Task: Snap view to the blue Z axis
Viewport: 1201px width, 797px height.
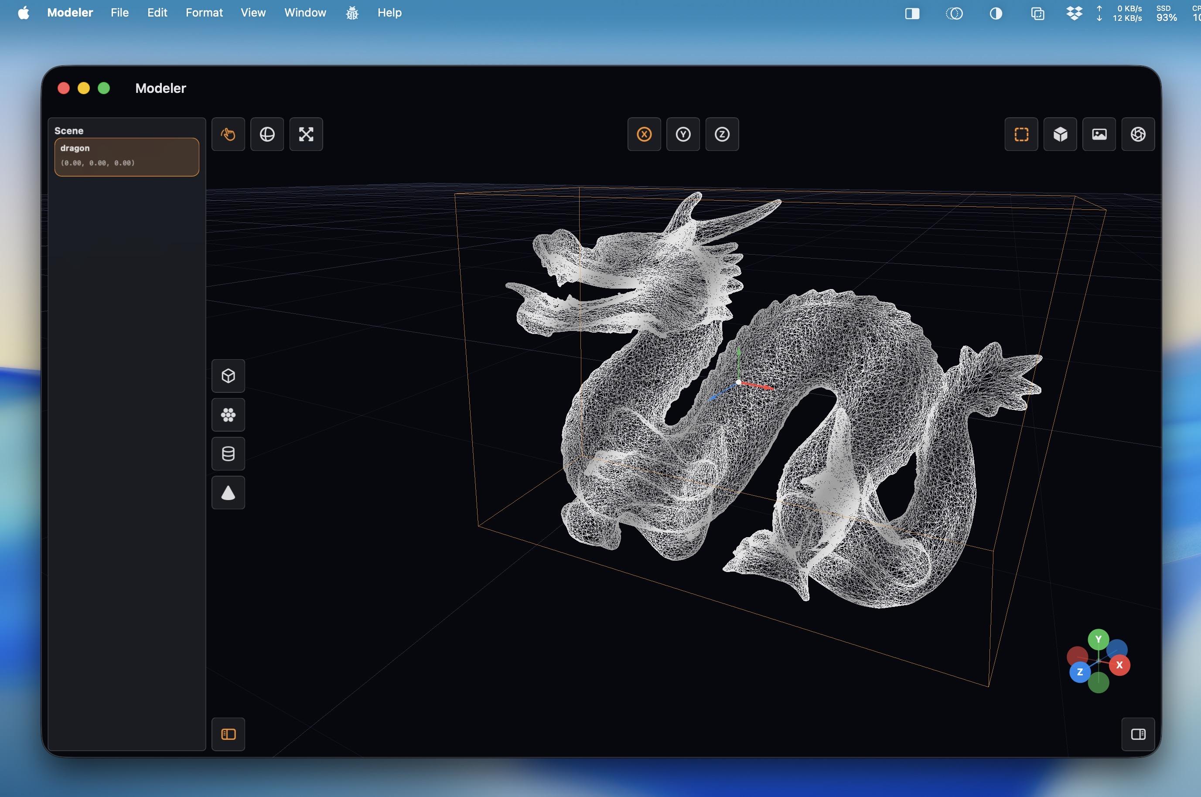Action: 1080,672
